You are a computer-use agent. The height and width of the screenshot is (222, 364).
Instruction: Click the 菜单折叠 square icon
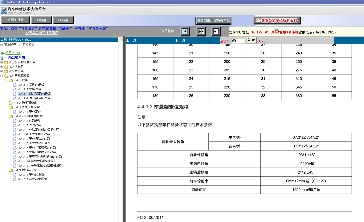(20, 45)
